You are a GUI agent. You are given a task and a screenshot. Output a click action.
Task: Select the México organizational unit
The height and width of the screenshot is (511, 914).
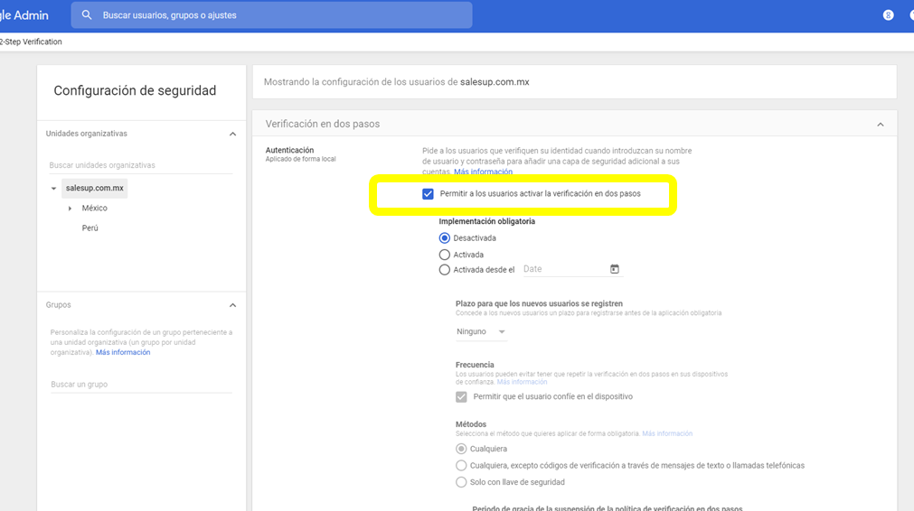tap(94, 208)
